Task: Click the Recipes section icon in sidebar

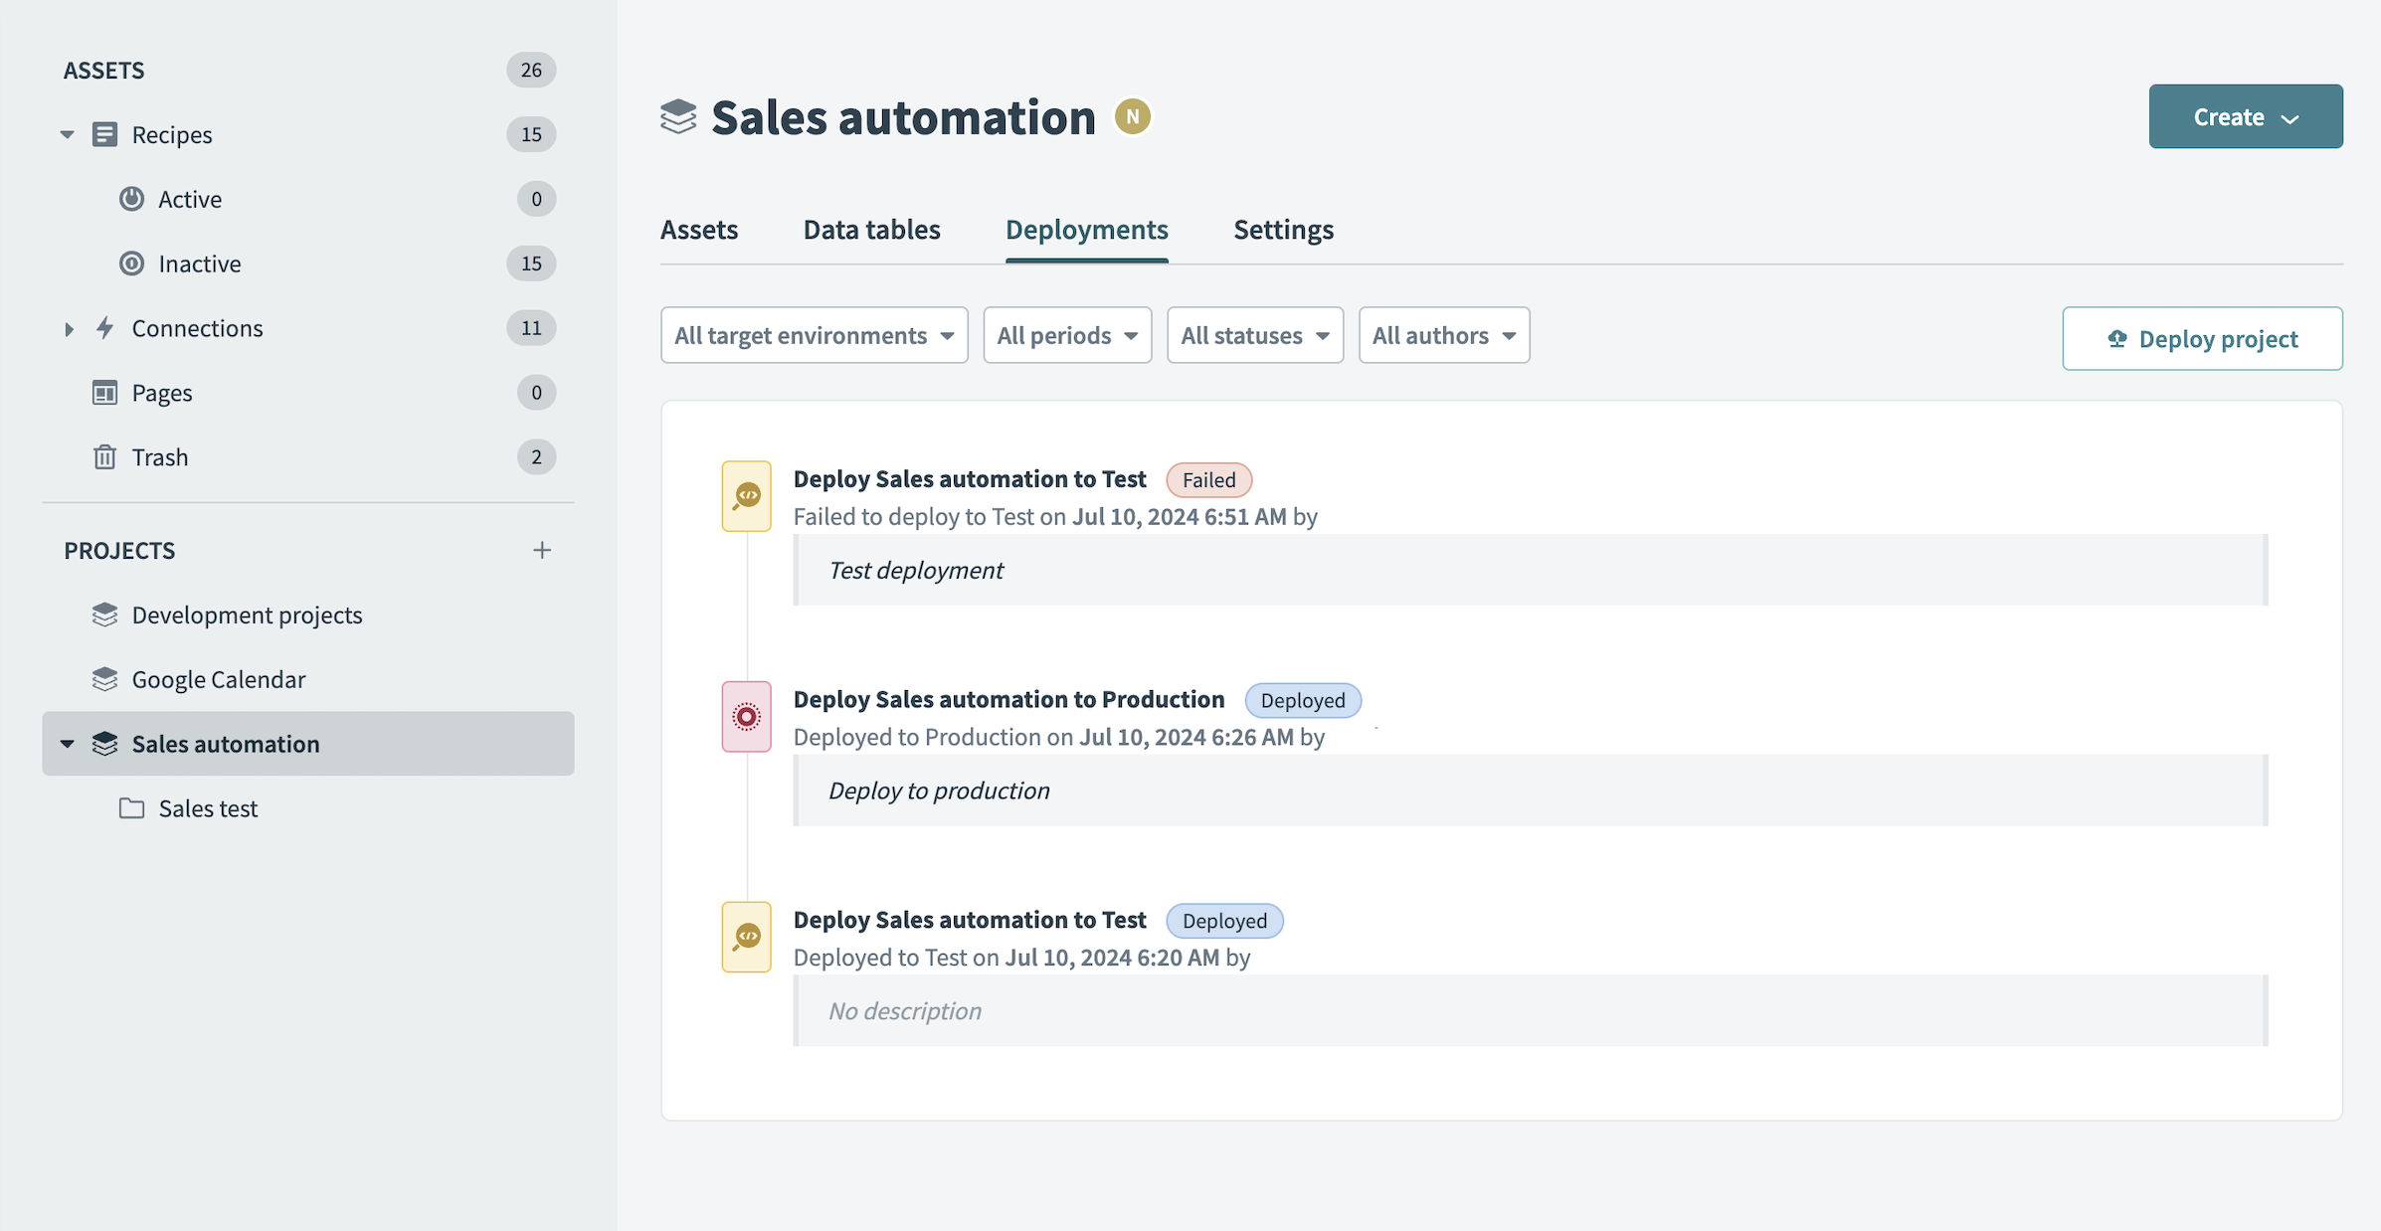Action: pos(105,133)
